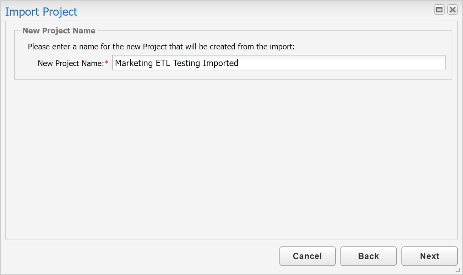Click the empty panel below the name group
The image size is (463, 275).
pyautogui.click(x=231, y=156)
